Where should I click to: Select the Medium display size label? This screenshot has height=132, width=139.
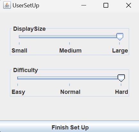(x=70, y=51)
